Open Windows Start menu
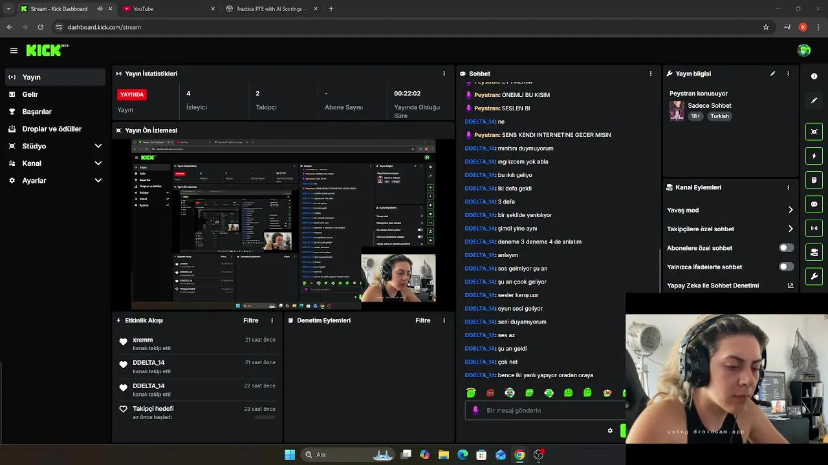The height and width of the screenshot is (465, 828). (290, 455)
